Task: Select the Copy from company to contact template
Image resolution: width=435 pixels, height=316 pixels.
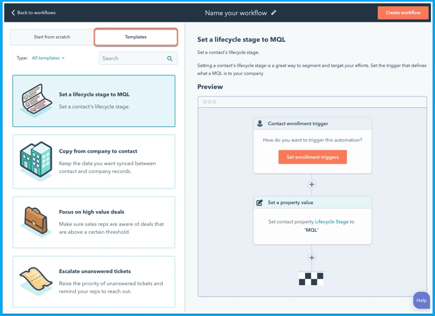Action: click(x=94, y=161)
